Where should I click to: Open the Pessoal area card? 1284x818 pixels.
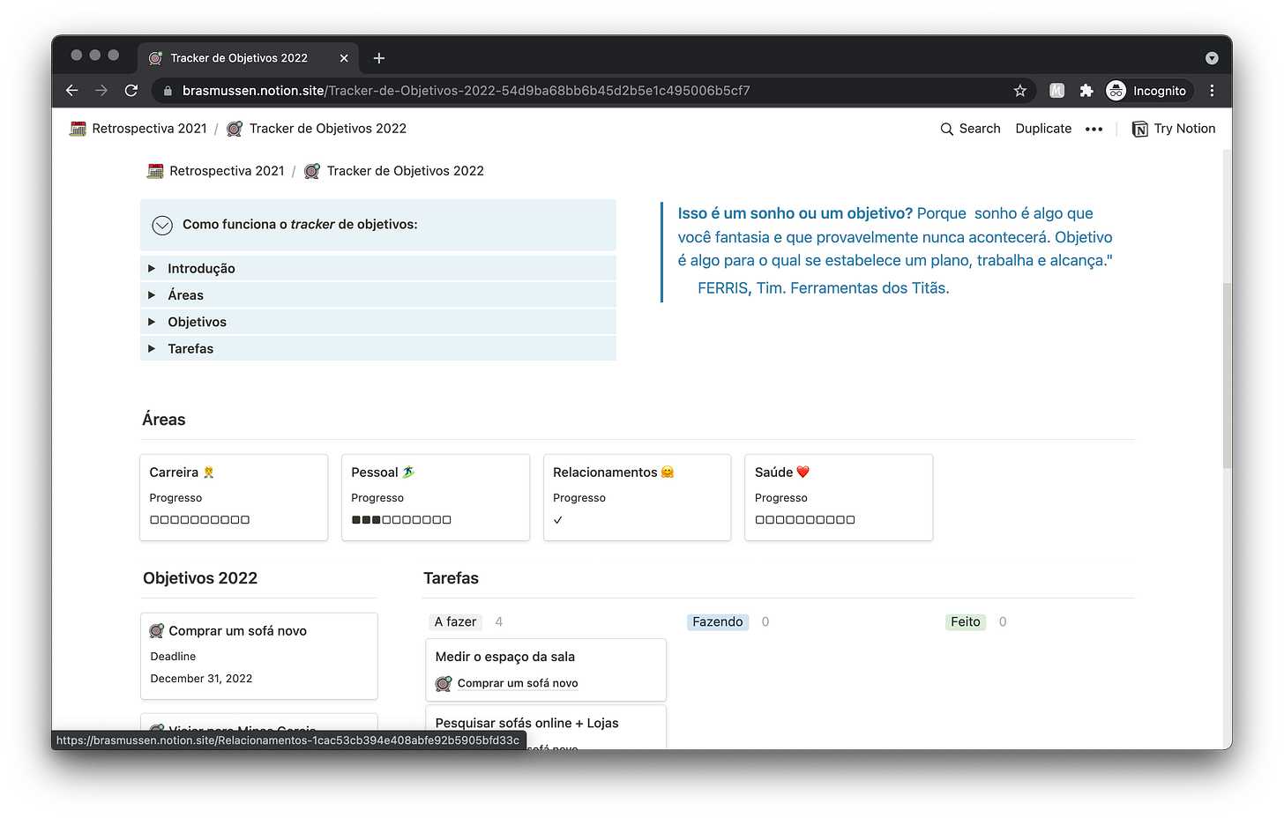[x=436, y=497]
